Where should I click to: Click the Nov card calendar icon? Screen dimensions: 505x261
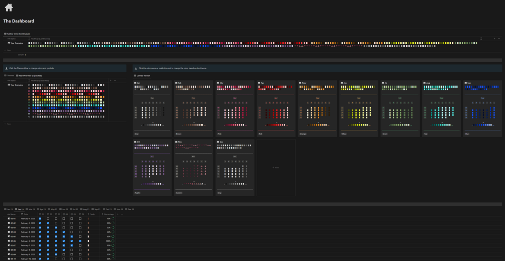coord(177,142)
